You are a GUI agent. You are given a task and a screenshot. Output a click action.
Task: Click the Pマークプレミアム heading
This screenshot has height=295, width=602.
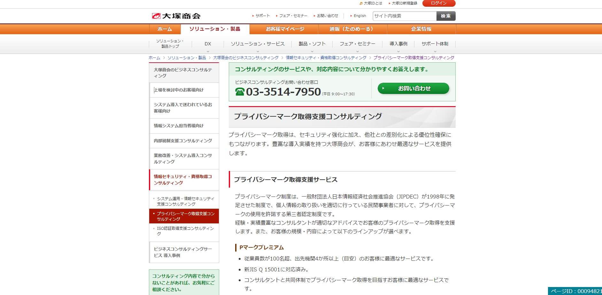point(262,247)
